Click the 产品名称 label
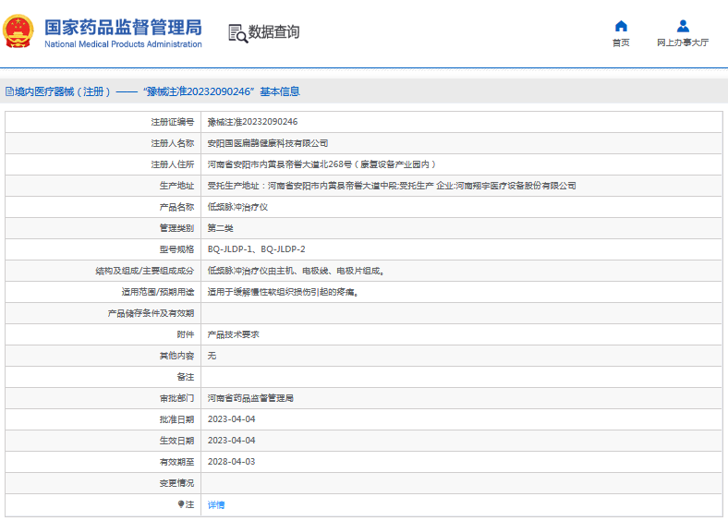Screen dimensions: 728x521 coord(176,207)
